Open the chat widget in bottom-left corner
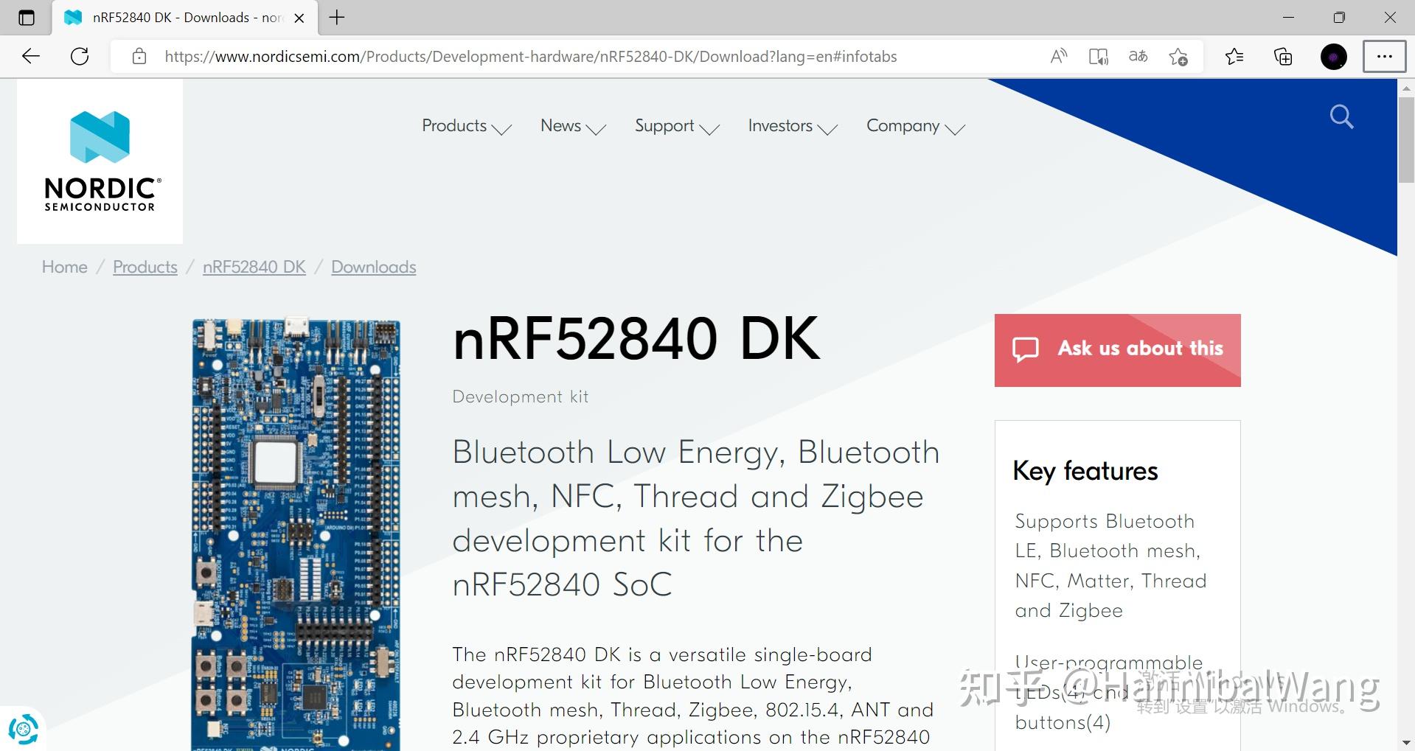The height and width of the screenshot is (751, 1415). (x=24, y=729)
